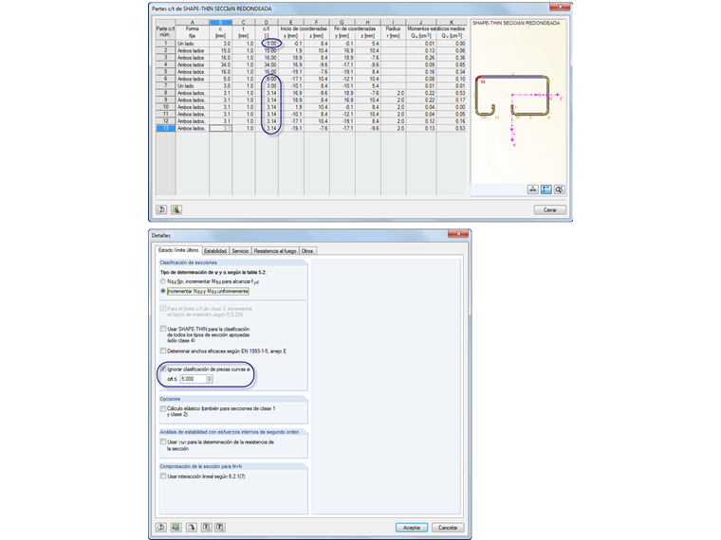Click the reset defaults arrow icon in Detalles

tap(192, 527)
